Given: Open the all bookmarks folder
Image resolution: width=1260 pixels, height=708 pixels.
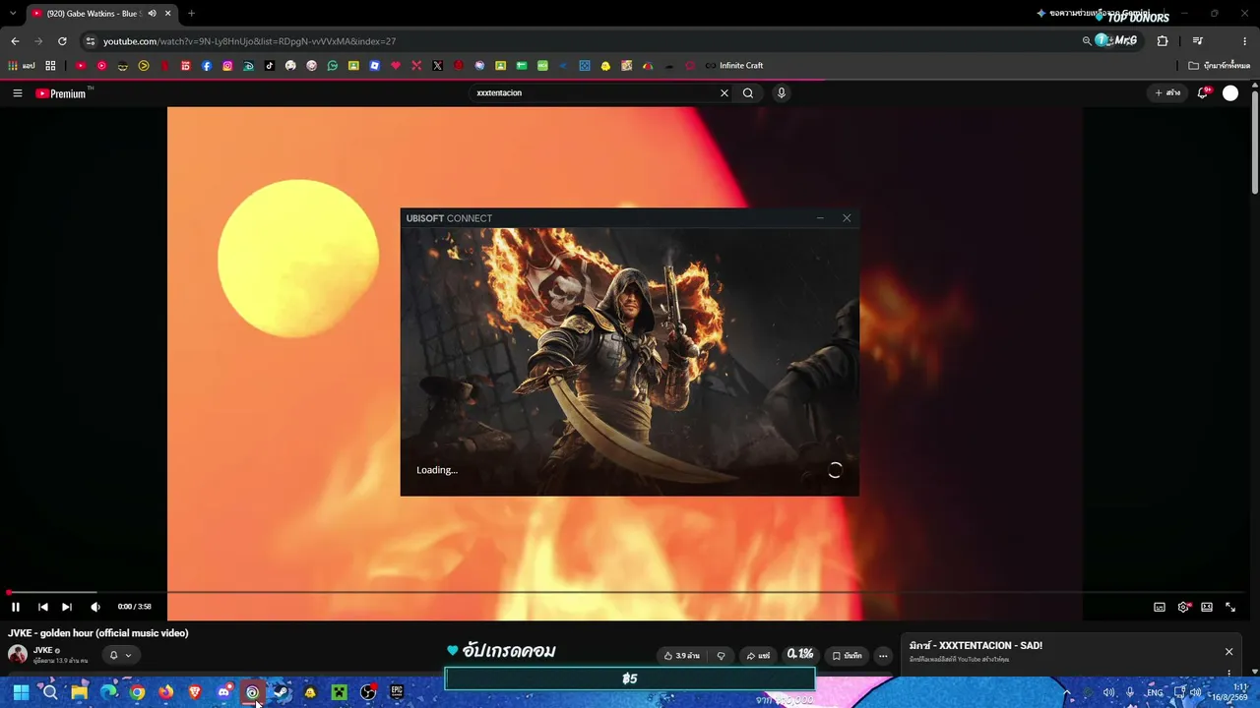Looking at the screenshot, I should (1219, 66).
